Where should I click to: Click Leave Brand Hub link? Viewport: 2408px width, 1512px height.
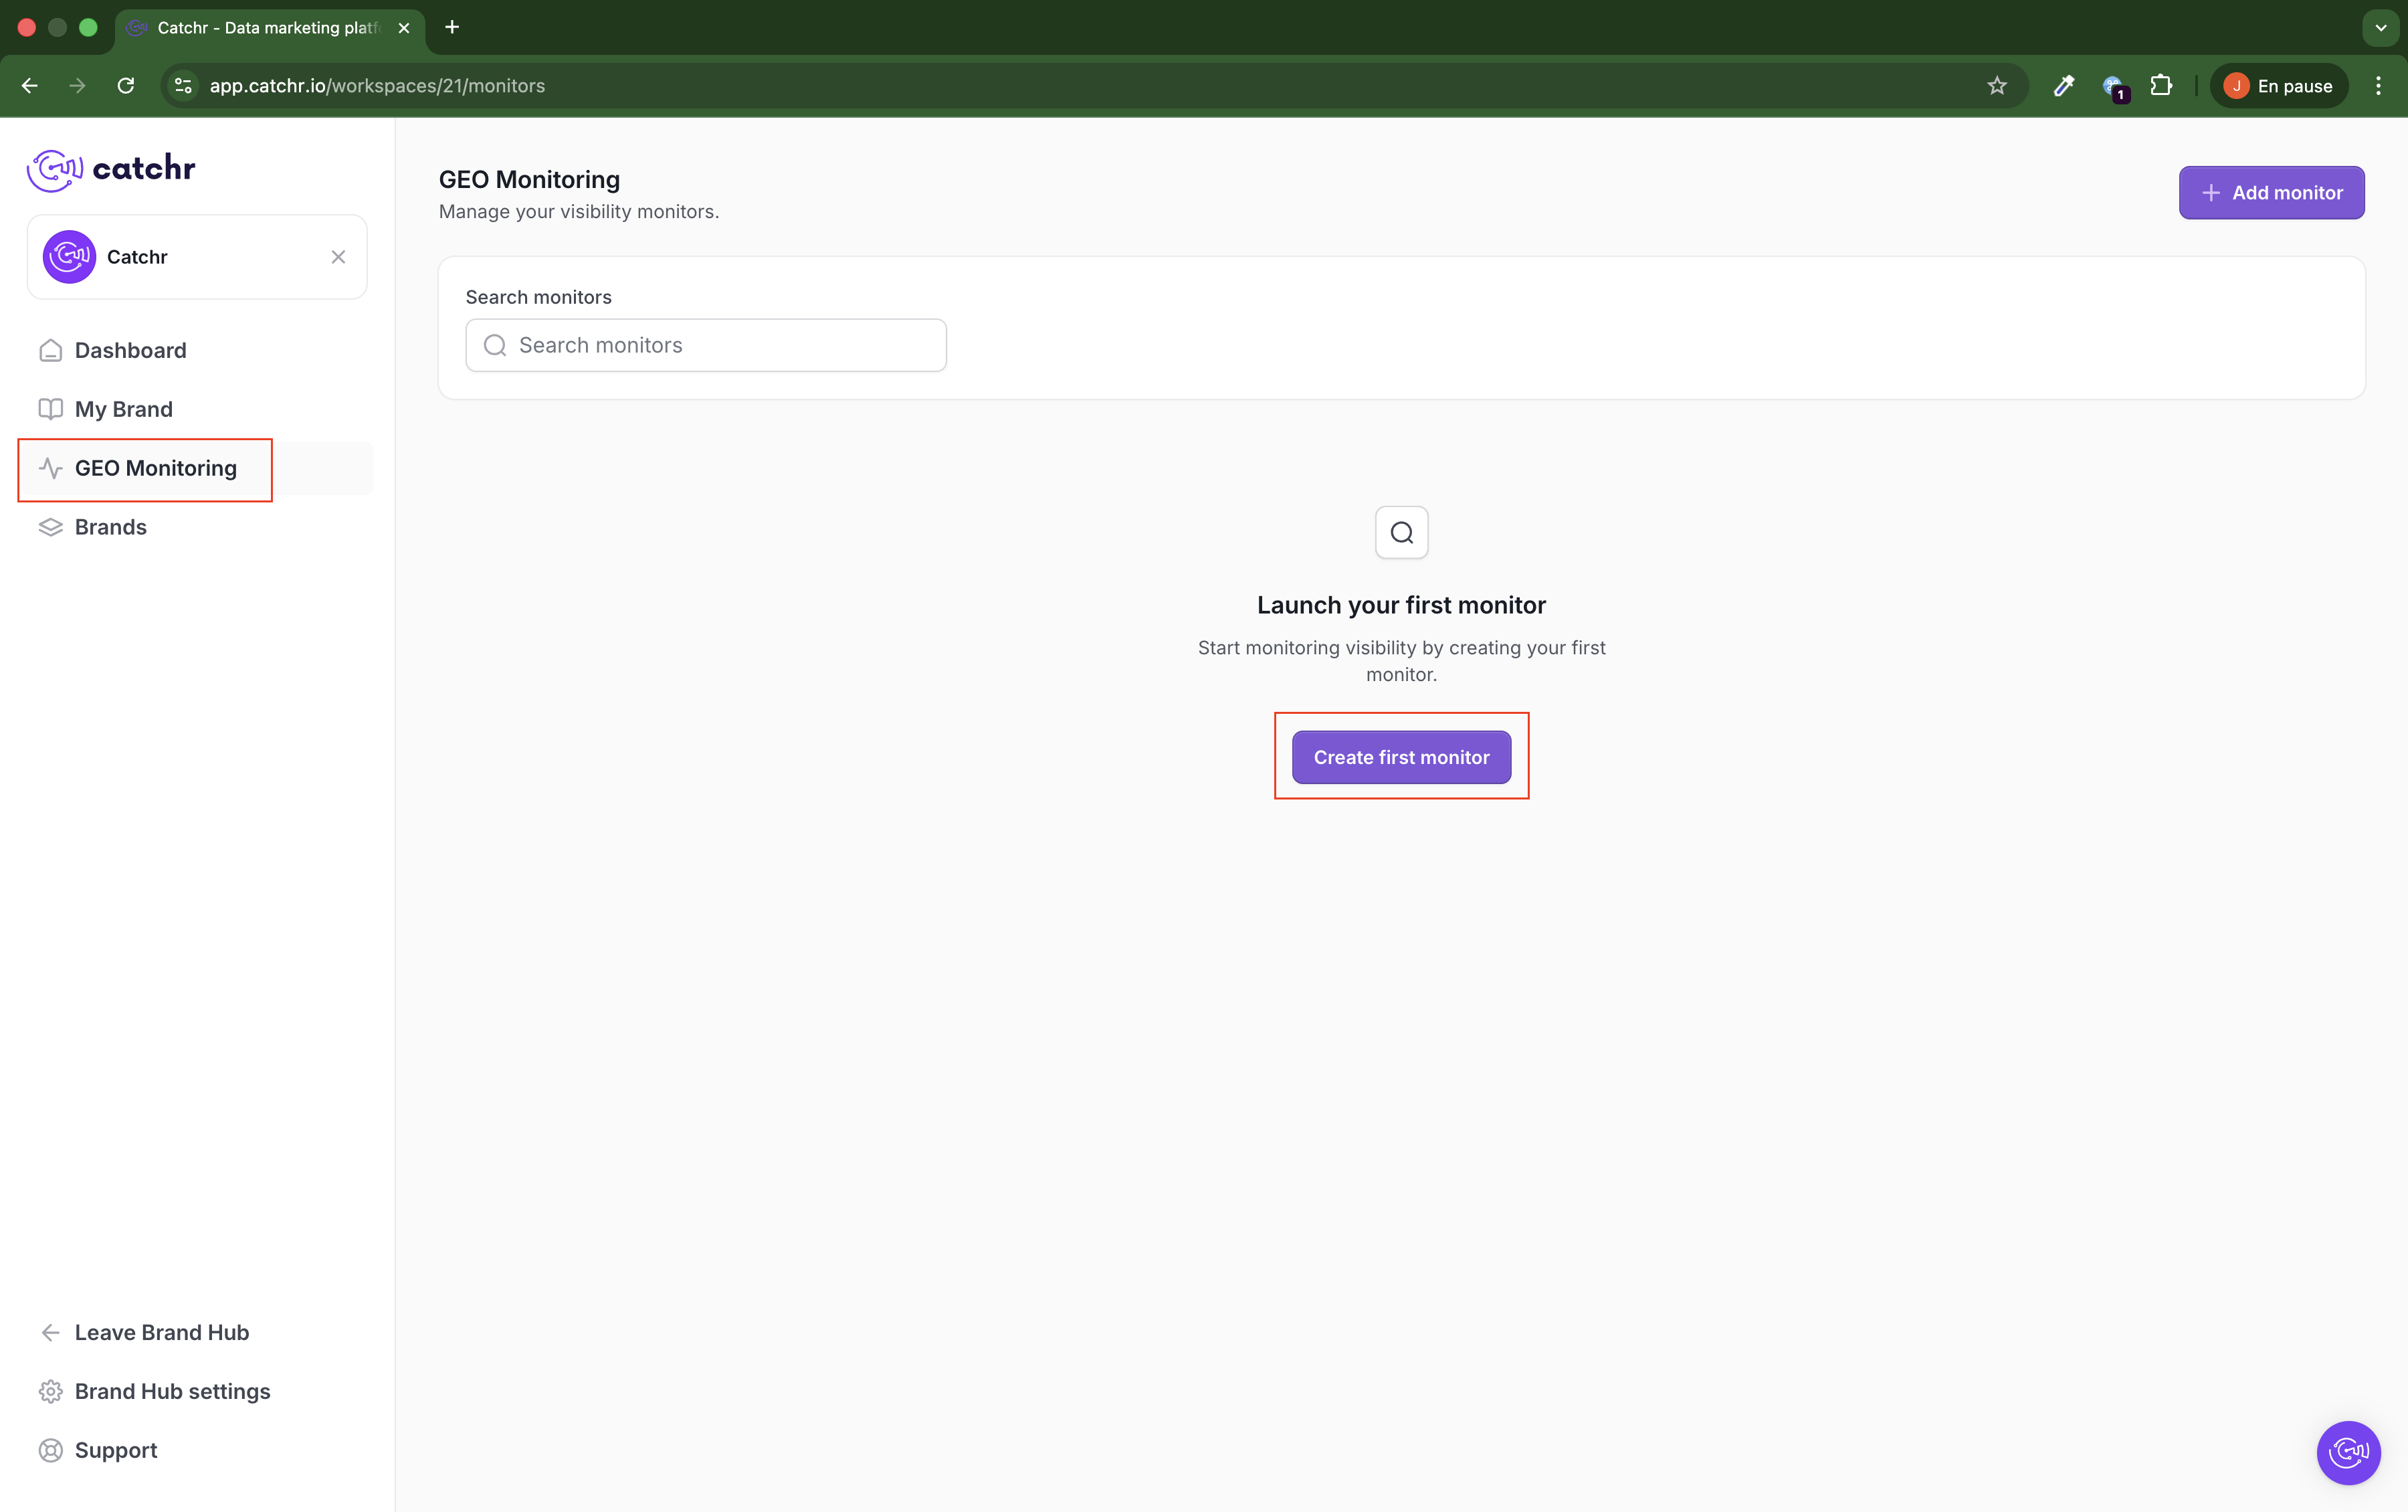click(161, 1332)
